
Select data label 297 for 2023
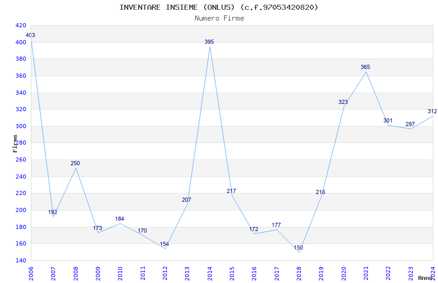pyautogui.click(x=410, y=124)
